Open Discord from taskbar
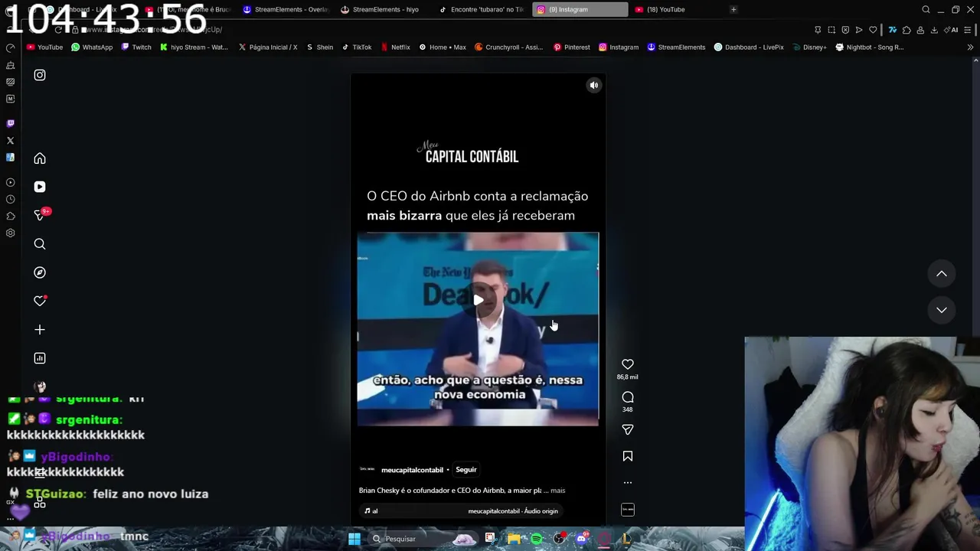980x551 pixels. (581, 539)
